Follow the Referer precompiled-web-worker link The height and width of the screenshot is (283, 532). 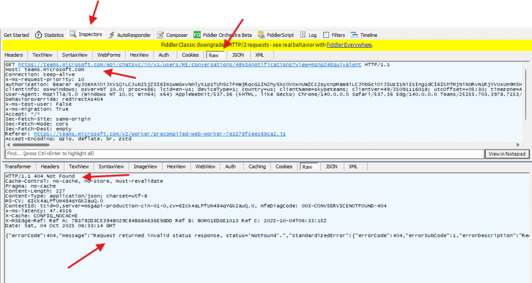pyautogui.click(x=159, y=133)
